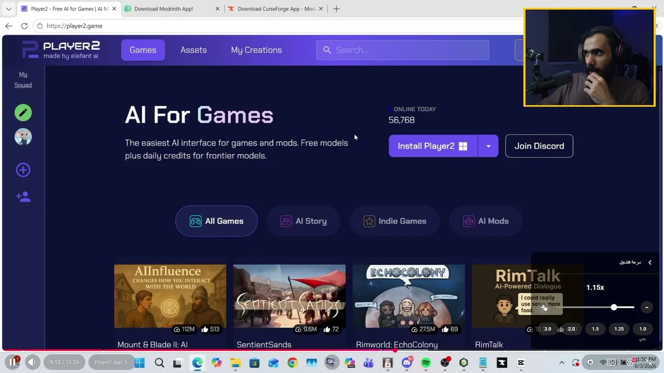This screenshot has height=373, width=664.
Task: Open Microsoft Store from the taskbar
Action: click(x=254, y=363)
